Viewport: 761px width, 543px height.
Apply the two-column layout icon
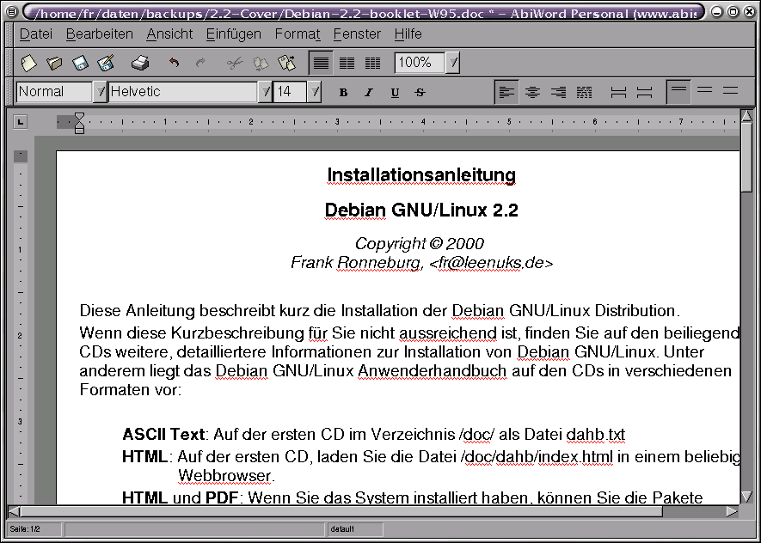[347, 63]
